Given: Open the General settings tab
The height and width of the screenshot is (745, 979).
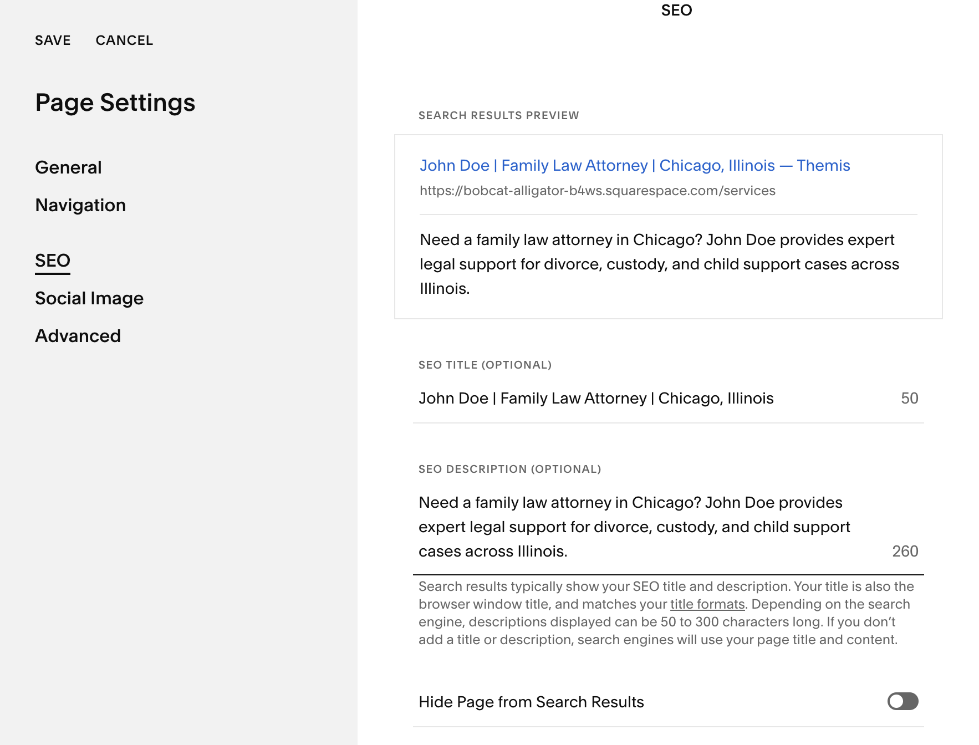Looking at the screenshot, I should point(68,167).
